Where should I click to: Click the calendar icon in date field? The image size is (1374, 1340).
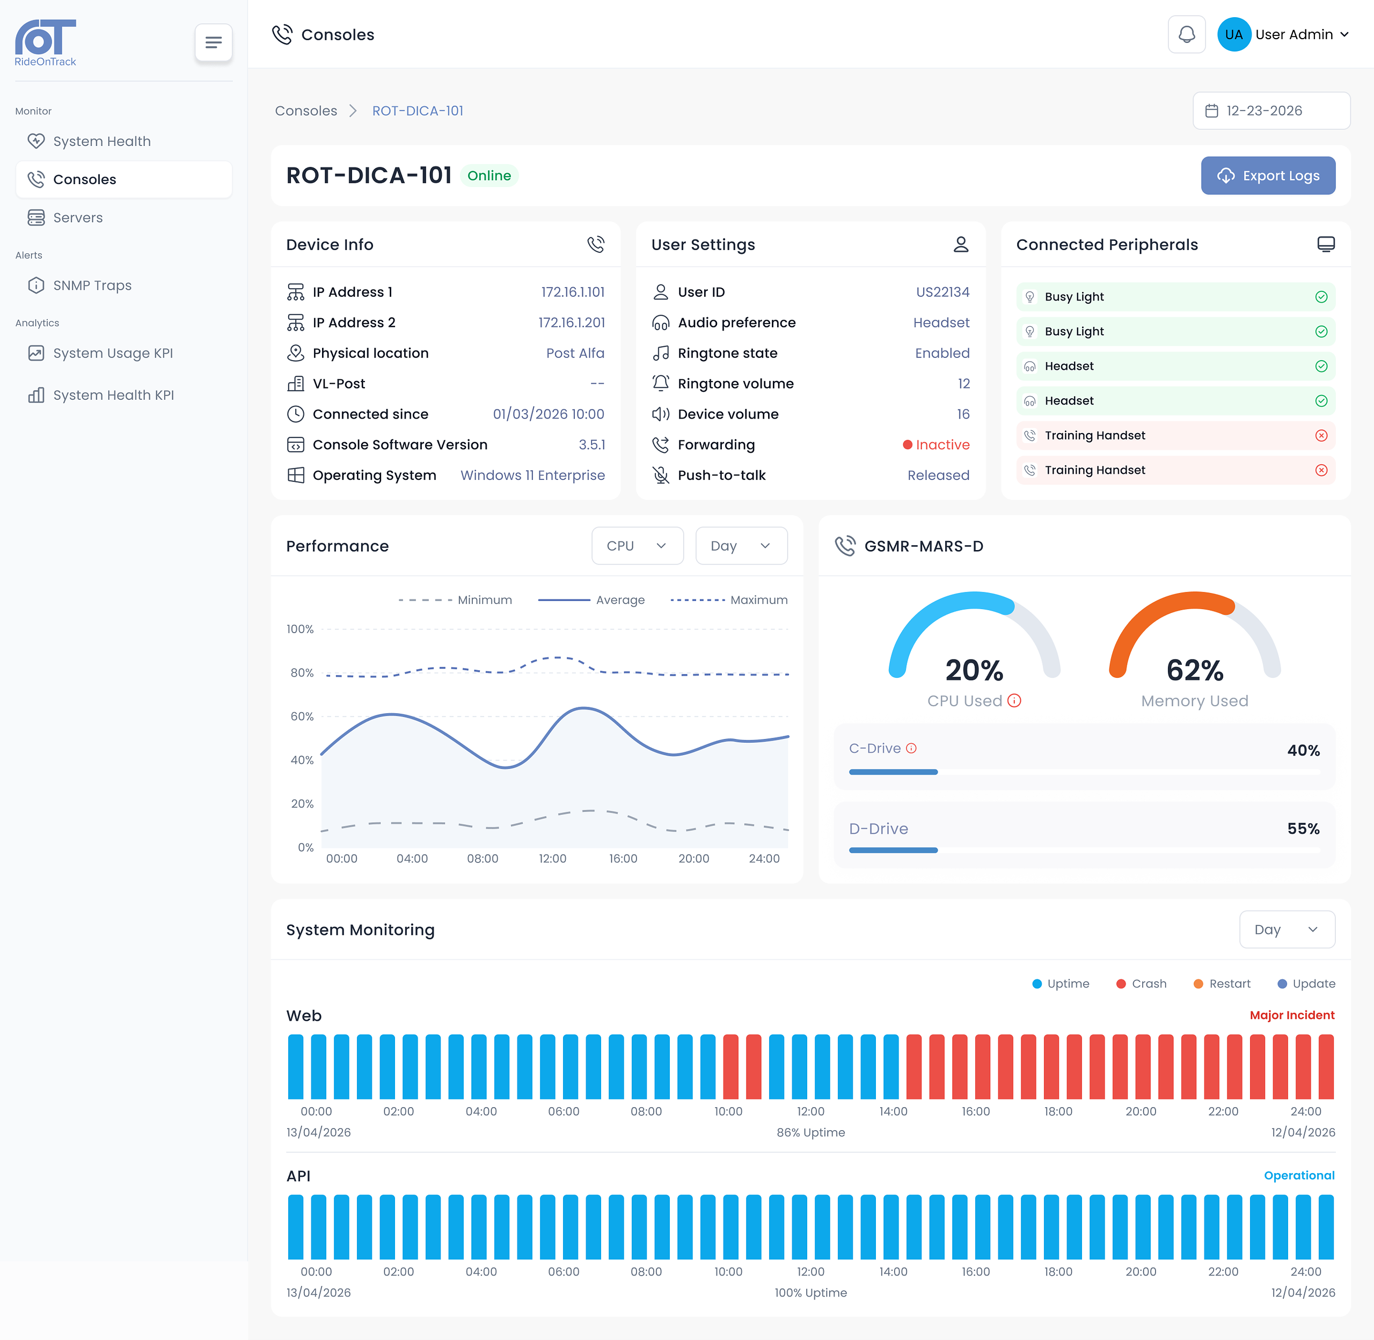coord(1211,111)
